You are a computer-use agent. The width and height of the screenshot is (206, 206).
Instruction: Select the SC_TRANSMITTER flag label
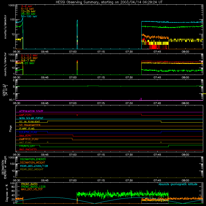30,125
